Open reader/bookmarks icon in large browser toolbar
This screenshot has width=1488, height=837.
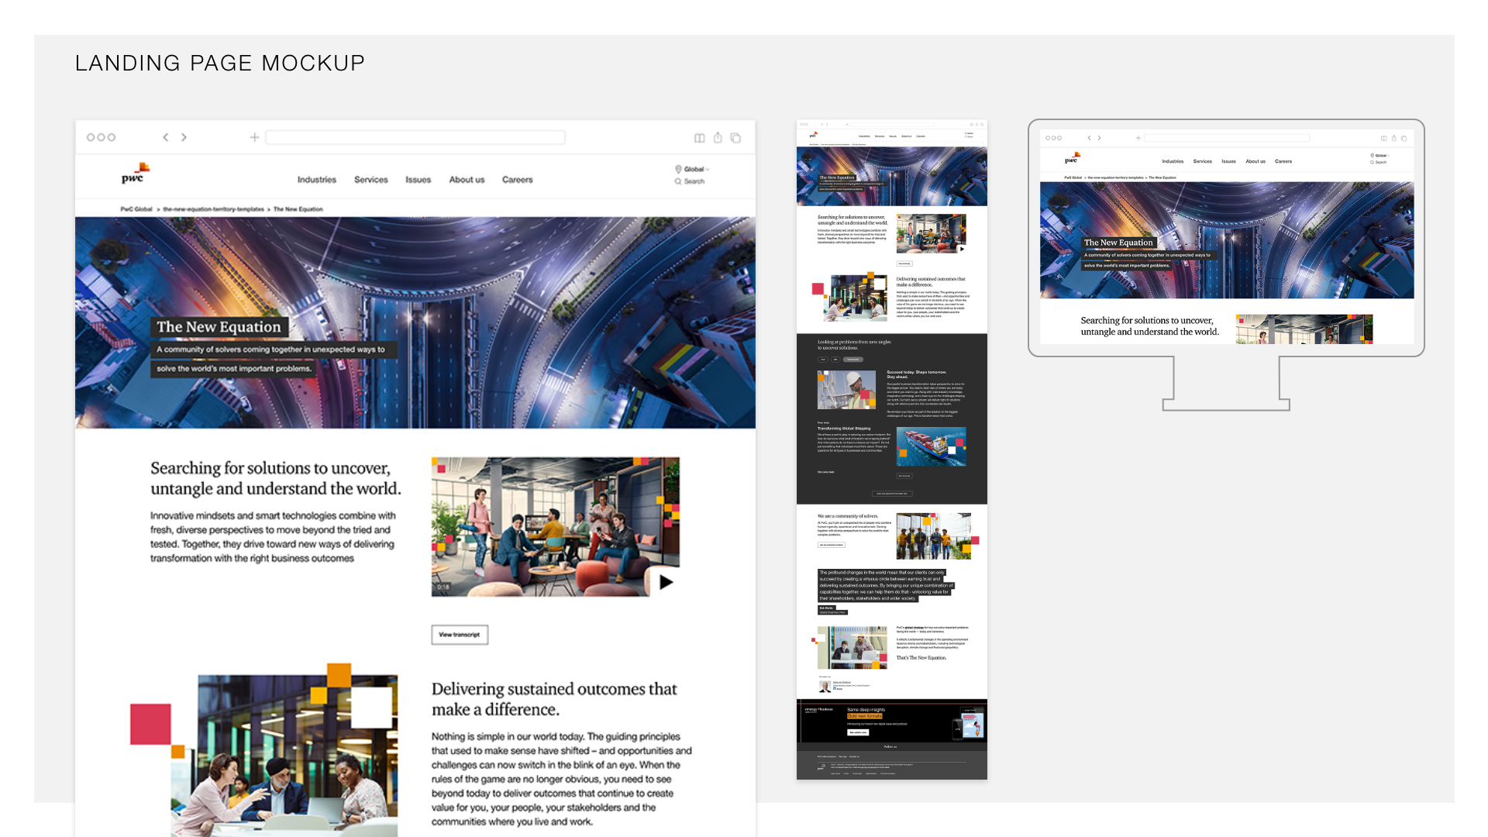pos(700,138)
